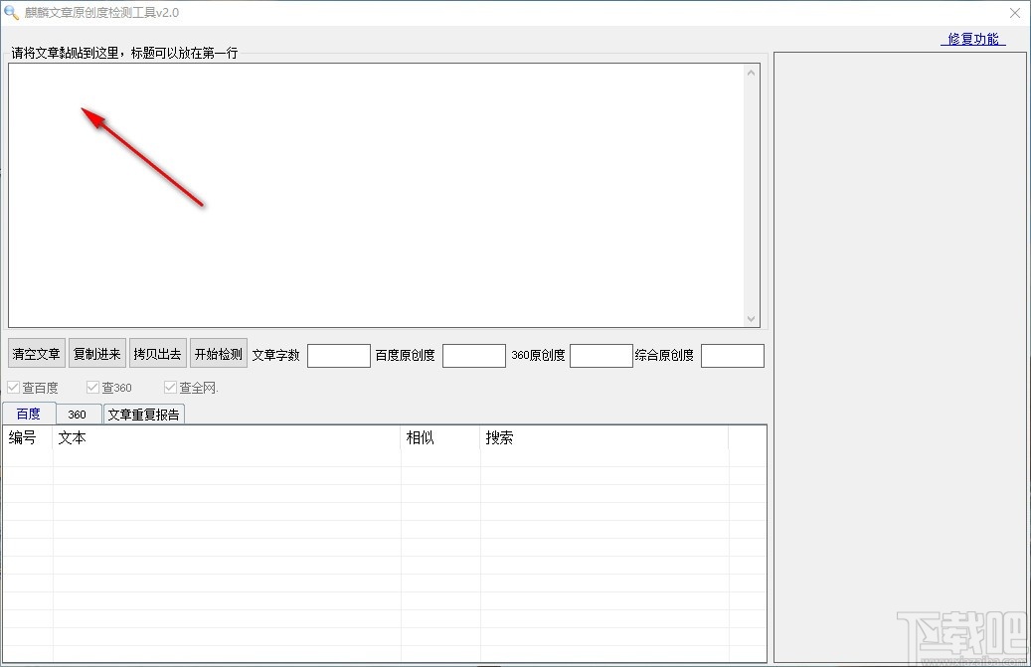Click inside the article paste text area
Image resolution: width=1031 pixels, height=667 pixels.
point(376,195)
